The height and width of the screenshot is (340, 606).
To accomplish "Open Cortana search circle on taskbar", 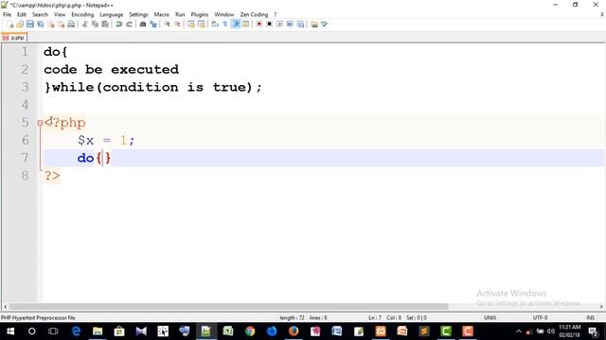I will 31,331.
